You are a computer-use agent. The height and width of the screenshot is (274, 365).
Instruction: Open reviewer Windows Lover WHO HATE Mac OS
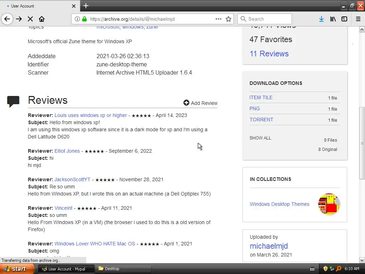click(x=95, y=244)
